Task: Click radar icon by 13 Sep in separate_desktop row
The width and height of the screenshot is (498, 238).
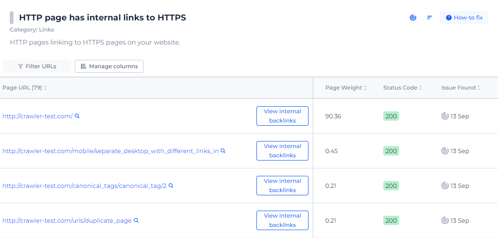Action: 445,151
